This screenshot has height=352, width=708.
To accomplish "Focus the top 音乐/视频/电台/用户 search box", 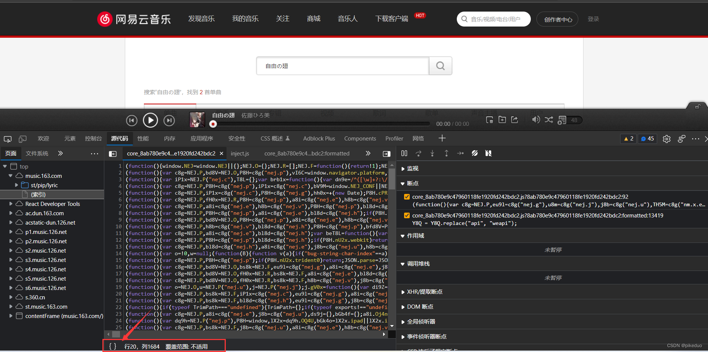I will [x=494, y=19].
